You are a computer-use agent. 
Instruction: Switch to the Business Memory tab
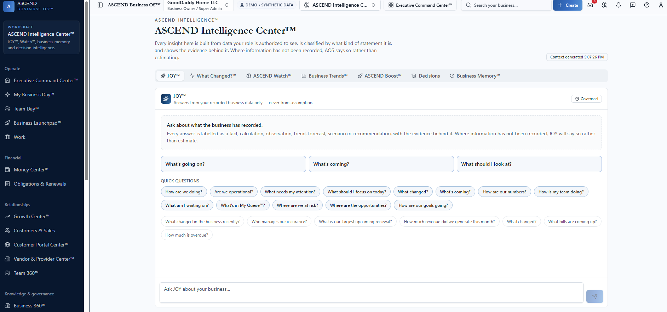click(x=475, y=76)
